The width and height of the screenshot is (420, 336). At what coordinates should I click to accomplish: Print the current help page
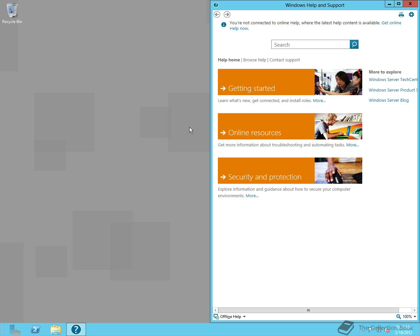click(x=401, y=14)
